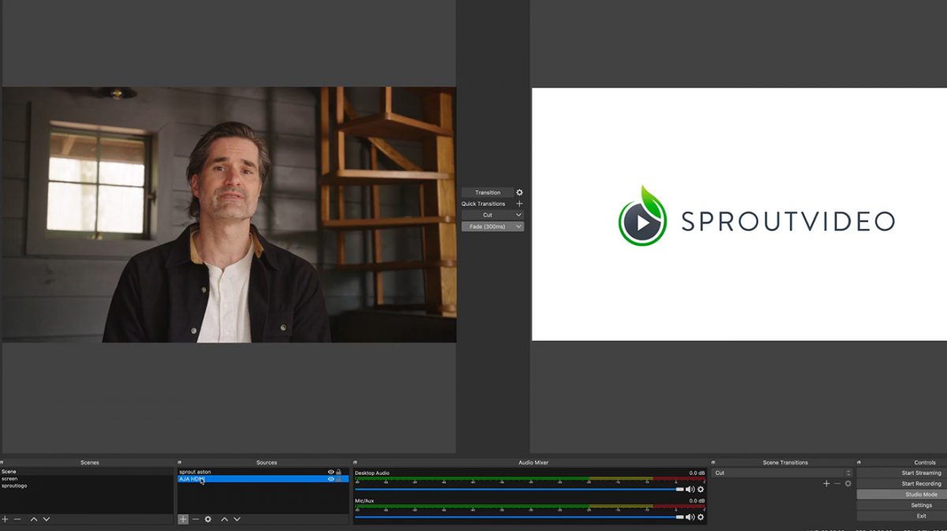Select the screen scene in Scenes list
The image size is (947, 531).
pyautogui.click(x=9, y=479)
